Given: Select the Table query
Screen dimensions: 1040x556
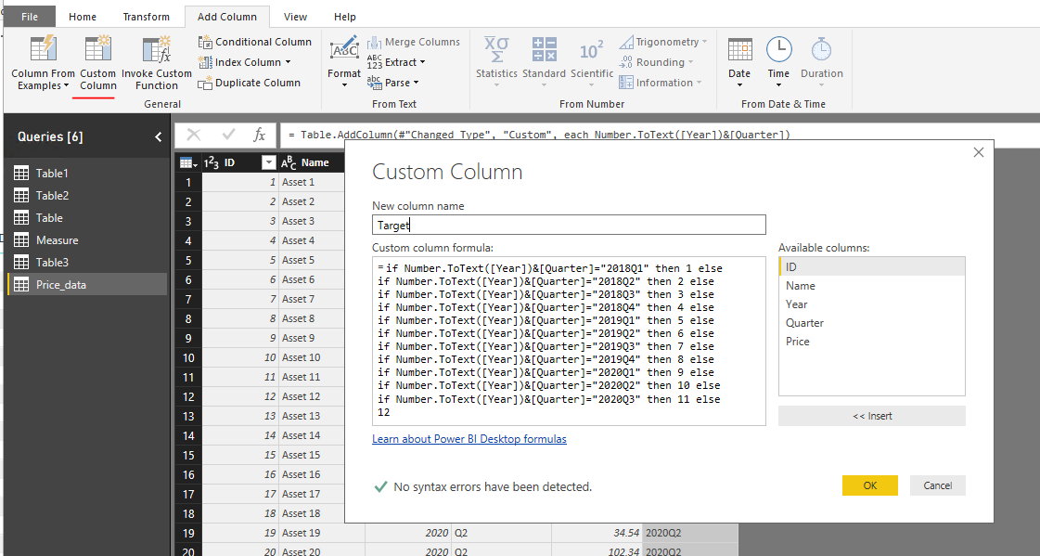Looking at the screenshot, I should 87,217.
